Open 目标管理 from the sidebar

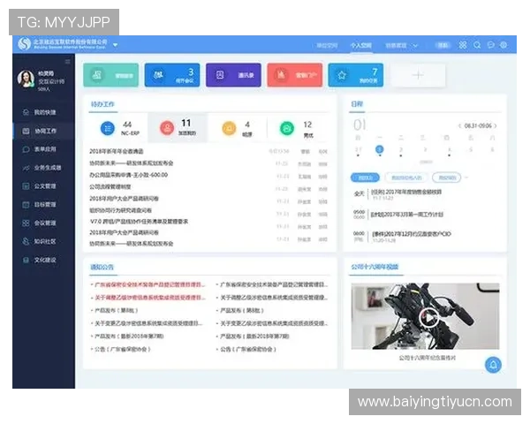(x=39, y=205)
